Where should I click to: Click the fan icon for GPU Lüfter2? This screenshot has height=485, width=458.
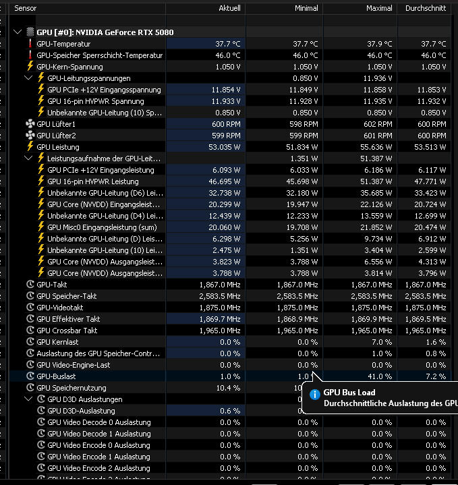(x=30, y=136)
